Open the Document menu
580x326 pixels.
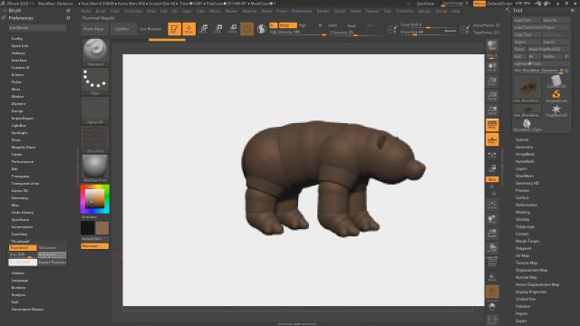pos(133,11)
